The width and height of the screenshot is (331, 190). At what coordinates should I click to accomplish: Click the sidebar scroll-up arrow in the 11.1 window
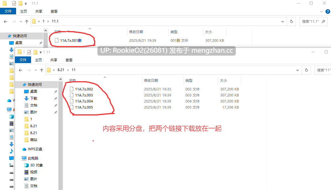[x=46, y=31]
